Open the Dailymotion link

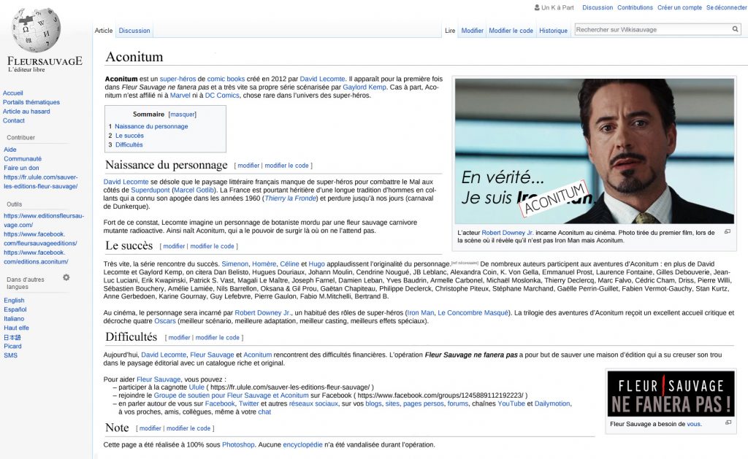point(552,404)
